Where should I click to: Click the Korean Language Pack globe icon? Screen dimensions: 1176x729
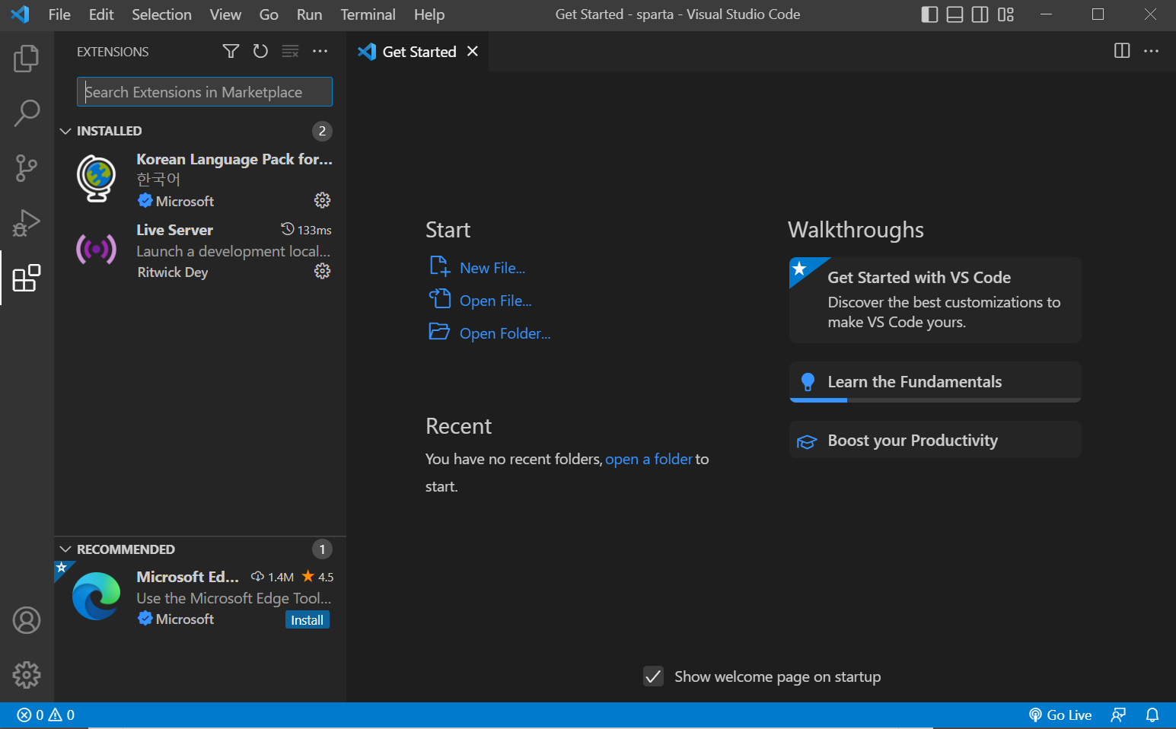(x=97, y=178)
